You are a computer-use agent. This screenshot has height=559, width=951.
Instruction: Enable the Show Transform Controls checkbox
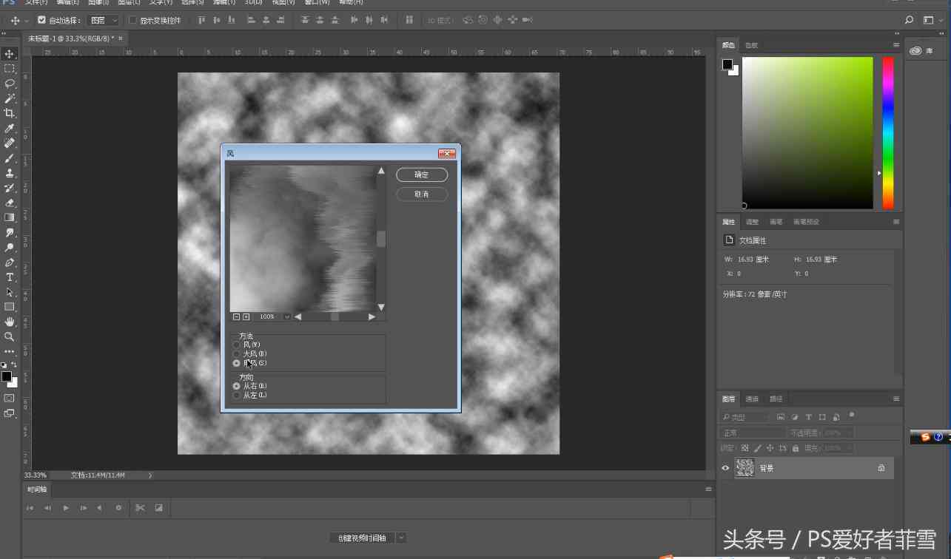pos(132,20)
